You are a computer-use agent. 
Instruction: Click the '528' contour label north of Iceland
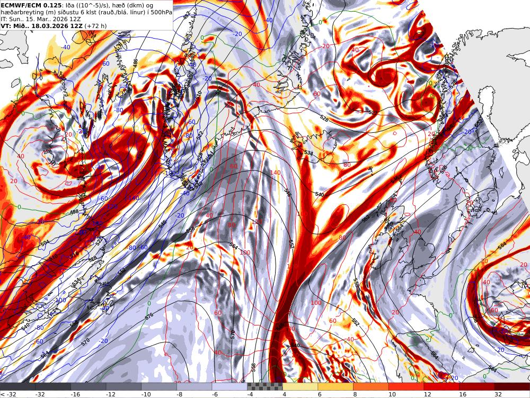tap(324, 119)
